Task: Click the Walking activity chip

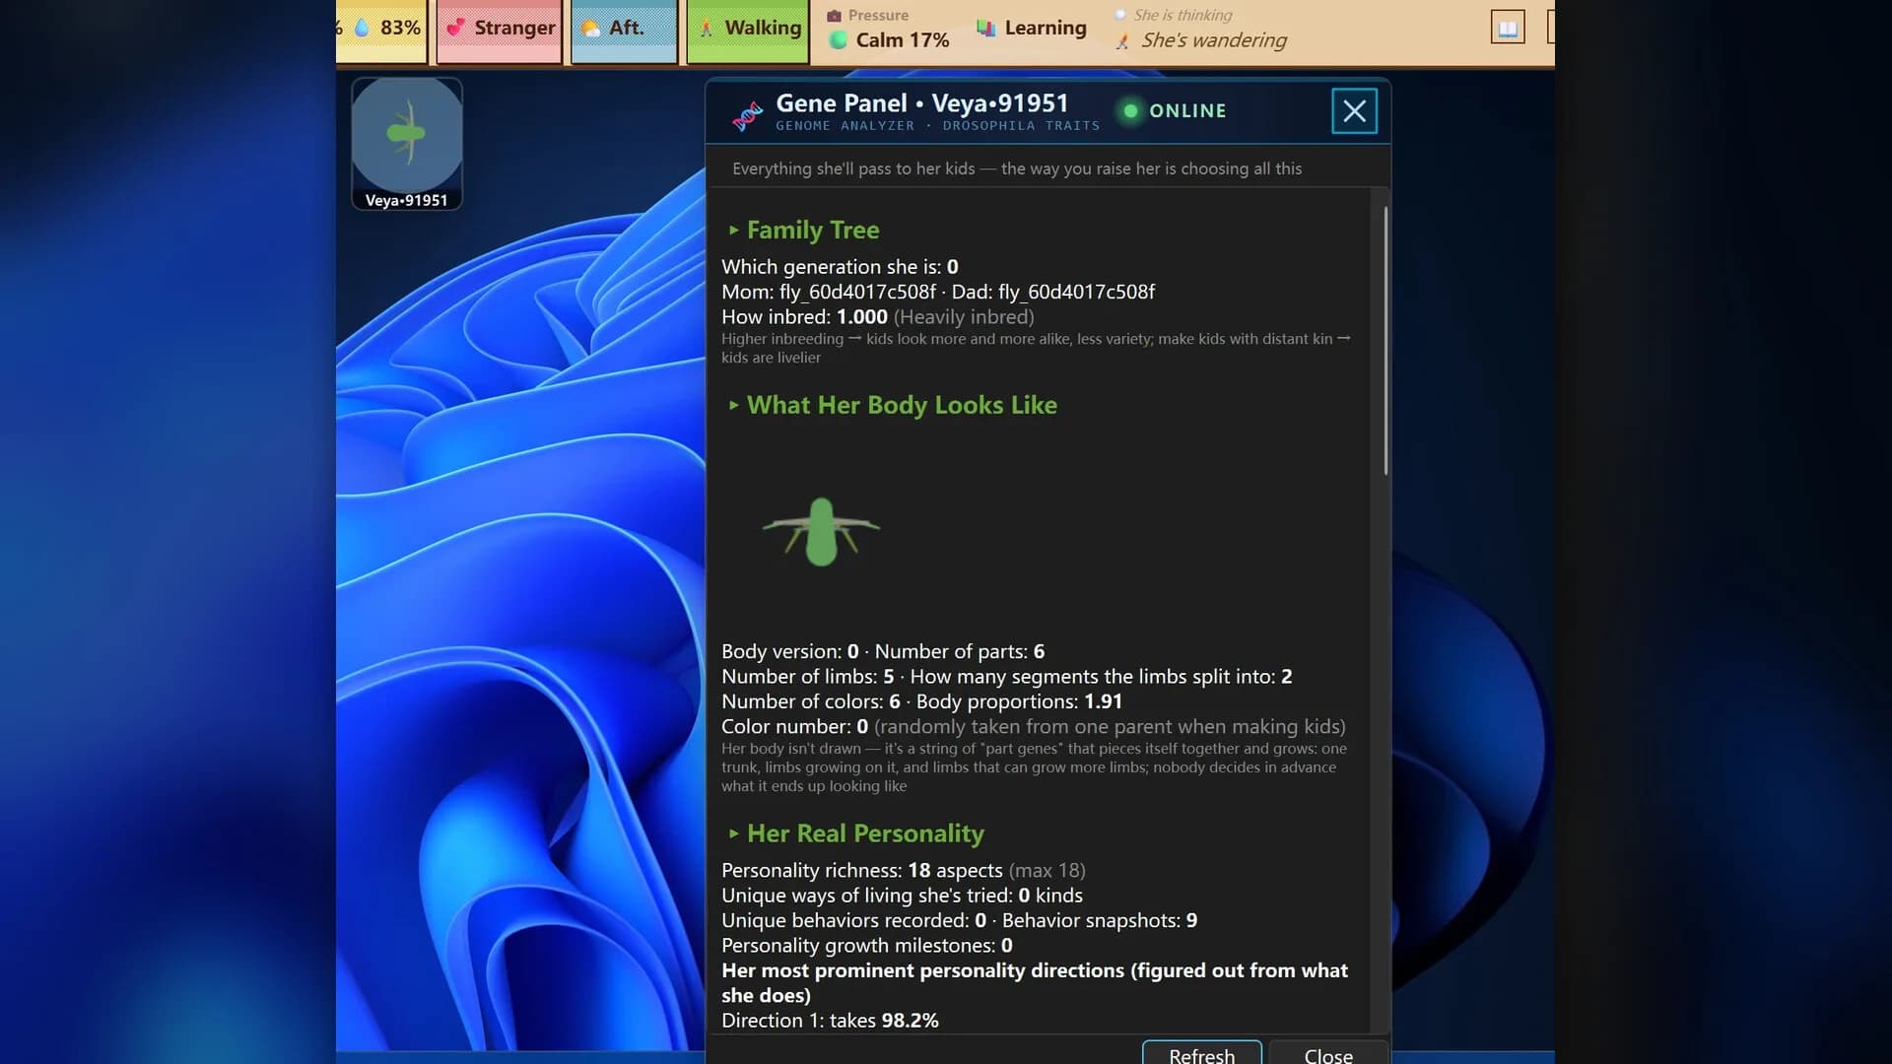Action: 748,31
